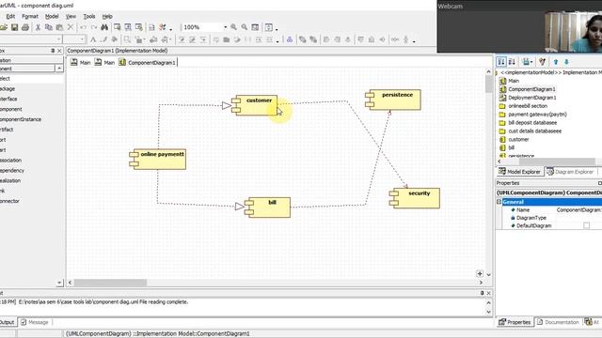Open the Edit menu
Image resolution: width=602 pixels, height=338 pixels.
[10, 17]
